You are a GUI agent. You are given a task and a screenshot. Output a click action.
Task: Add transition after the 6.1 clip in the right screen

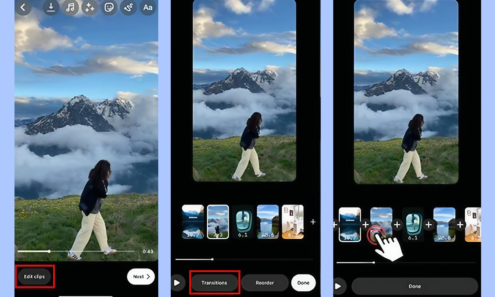click(429, 225)
